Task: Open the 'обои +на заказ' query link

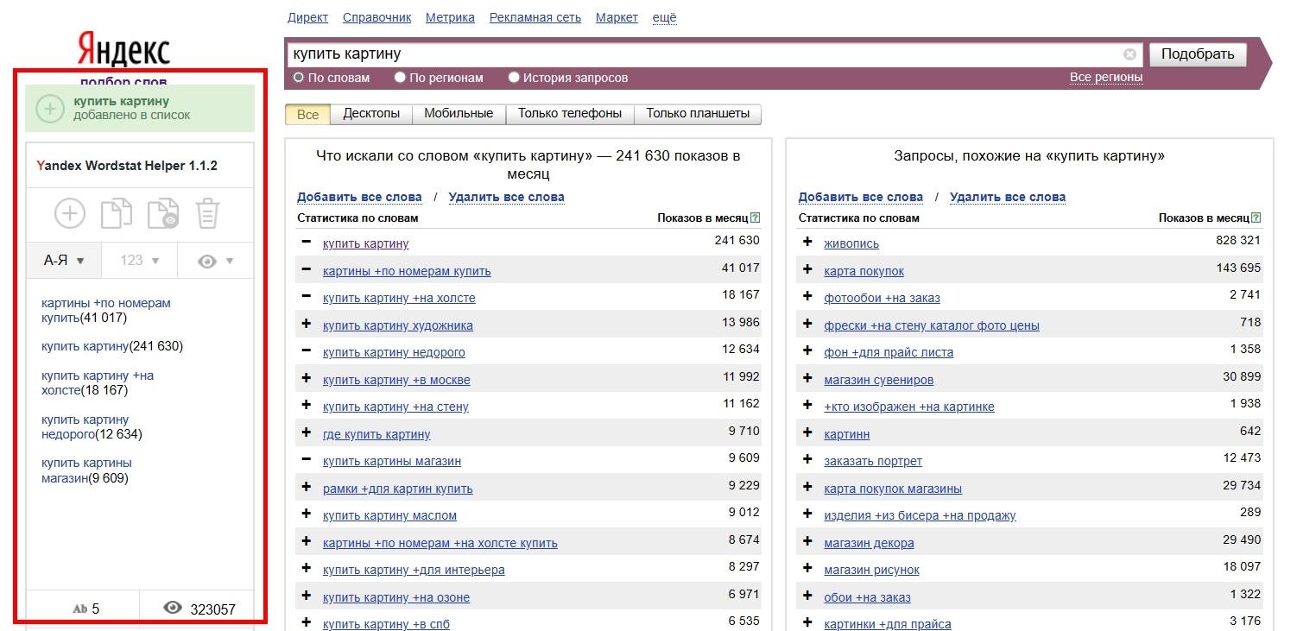Action: pos(867,597)
